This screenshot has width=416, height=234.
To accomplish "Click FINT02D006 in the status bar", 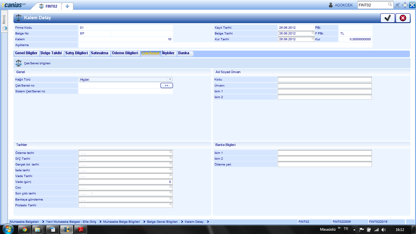I will pyautogui.click(x=341, y=222).
